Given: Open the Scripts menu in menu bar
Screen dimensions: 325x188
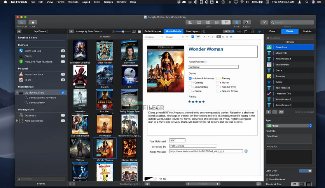Looking at the screenshot, I should 108,2.
